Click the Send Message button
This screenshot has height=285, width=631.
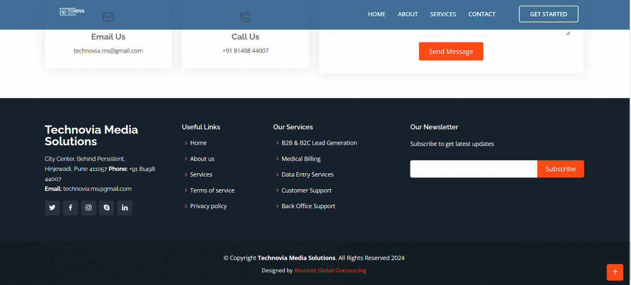tap(451, 51)
